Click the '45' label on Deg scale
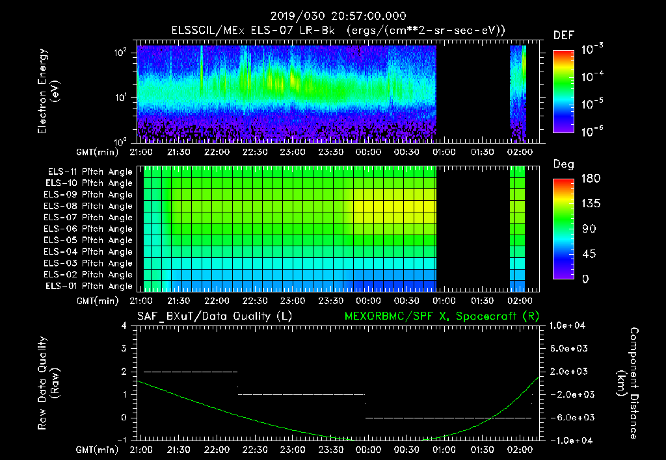The image size is (666, 460). coord(589,254)
